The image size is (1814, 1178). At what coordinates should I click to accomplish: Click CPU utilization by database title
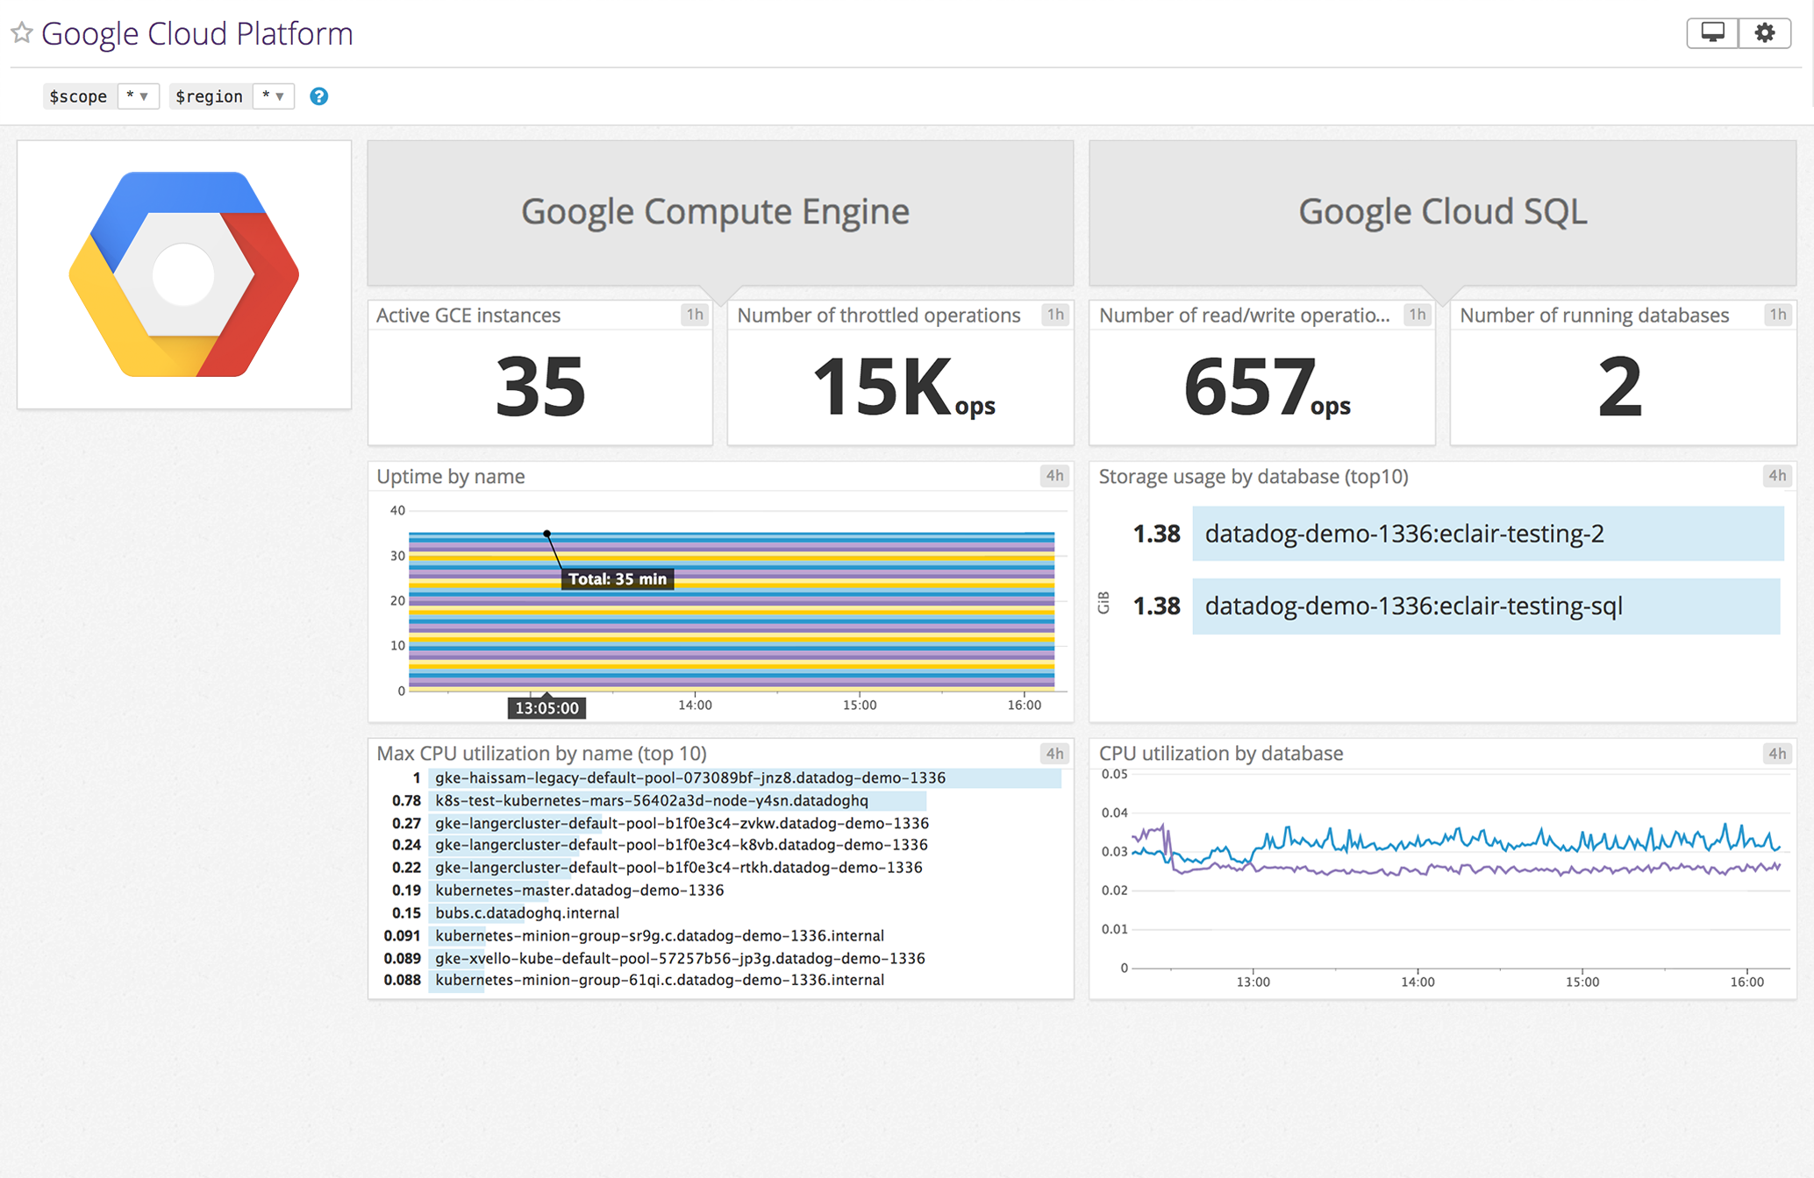(x=1221, y=754)
